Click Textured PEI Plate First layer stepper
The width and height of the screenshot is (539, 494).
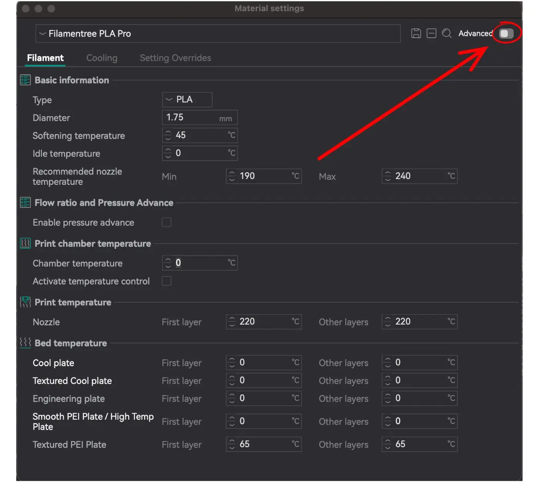tap(232, 444)
